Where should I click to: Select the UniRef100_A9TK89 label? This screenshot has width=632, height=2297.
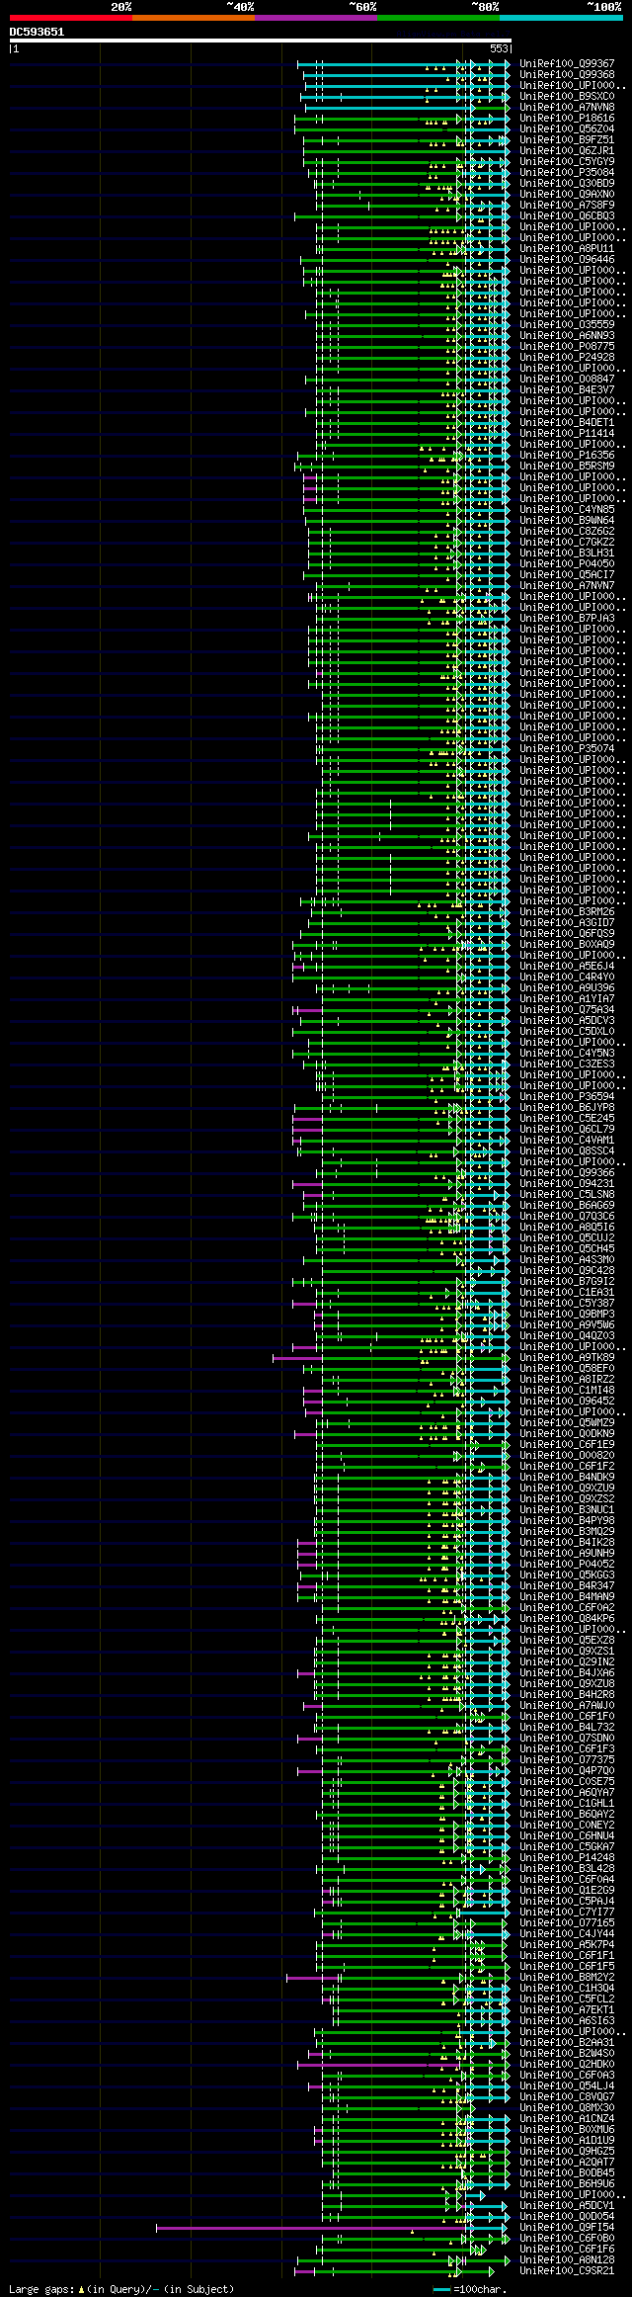coord(567,1358)
